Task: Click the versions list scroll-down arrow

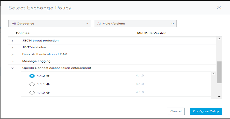Action: click(213, 96)
